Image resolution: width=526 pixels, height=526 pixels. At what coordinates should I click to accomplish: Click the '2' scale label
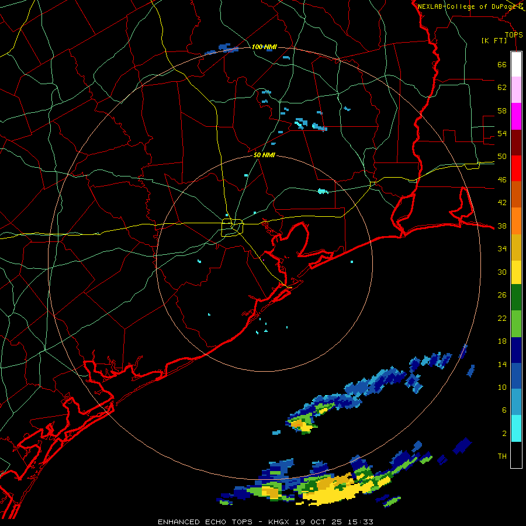point(504,434)
